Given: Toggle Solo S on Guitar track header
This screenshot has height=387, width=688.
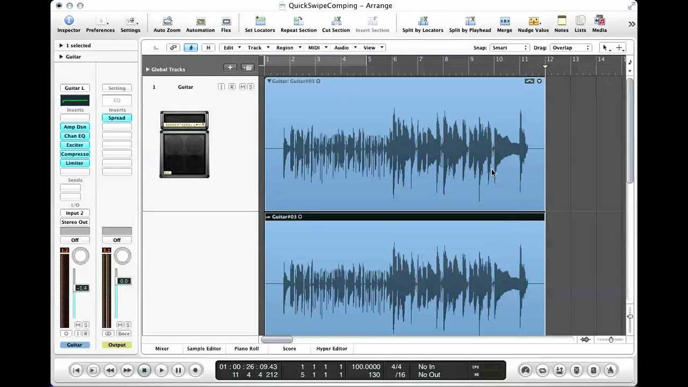Looking at the screenshot, I should (x=250, y=87).
